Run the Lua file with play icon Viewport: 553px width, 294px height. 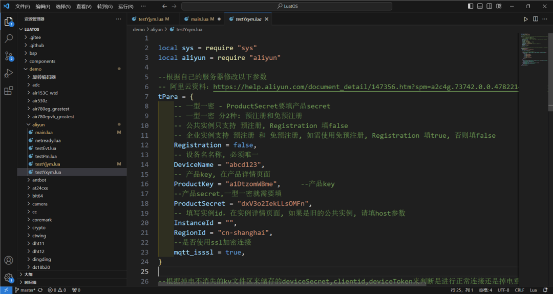tap(525, 19)
